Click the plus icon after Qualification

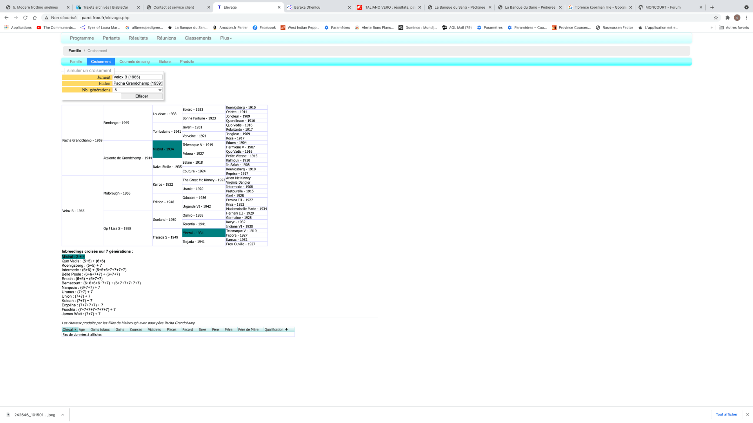point(286,330)
